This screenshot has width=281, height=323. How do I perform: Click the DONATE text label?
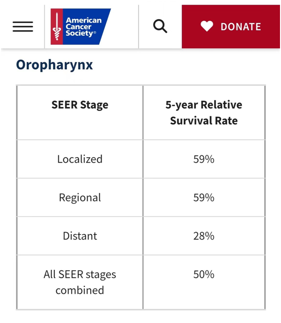pos(241,27)
